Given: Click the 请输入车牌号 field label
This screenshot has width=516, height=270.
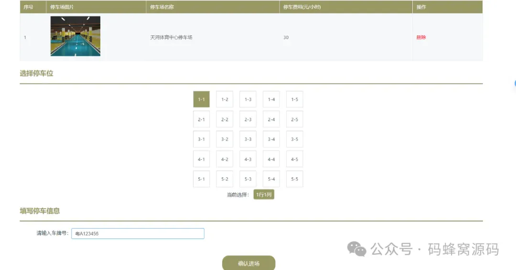Looking at the screenshot, I should (53, 233).
